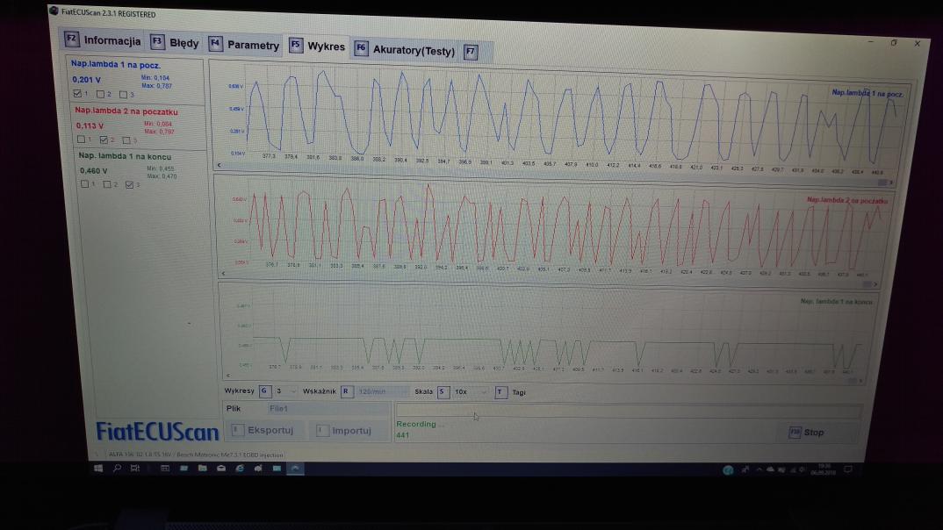
Task: Open the Wskaźnik rate dropdown
Action: click(381, 391)
